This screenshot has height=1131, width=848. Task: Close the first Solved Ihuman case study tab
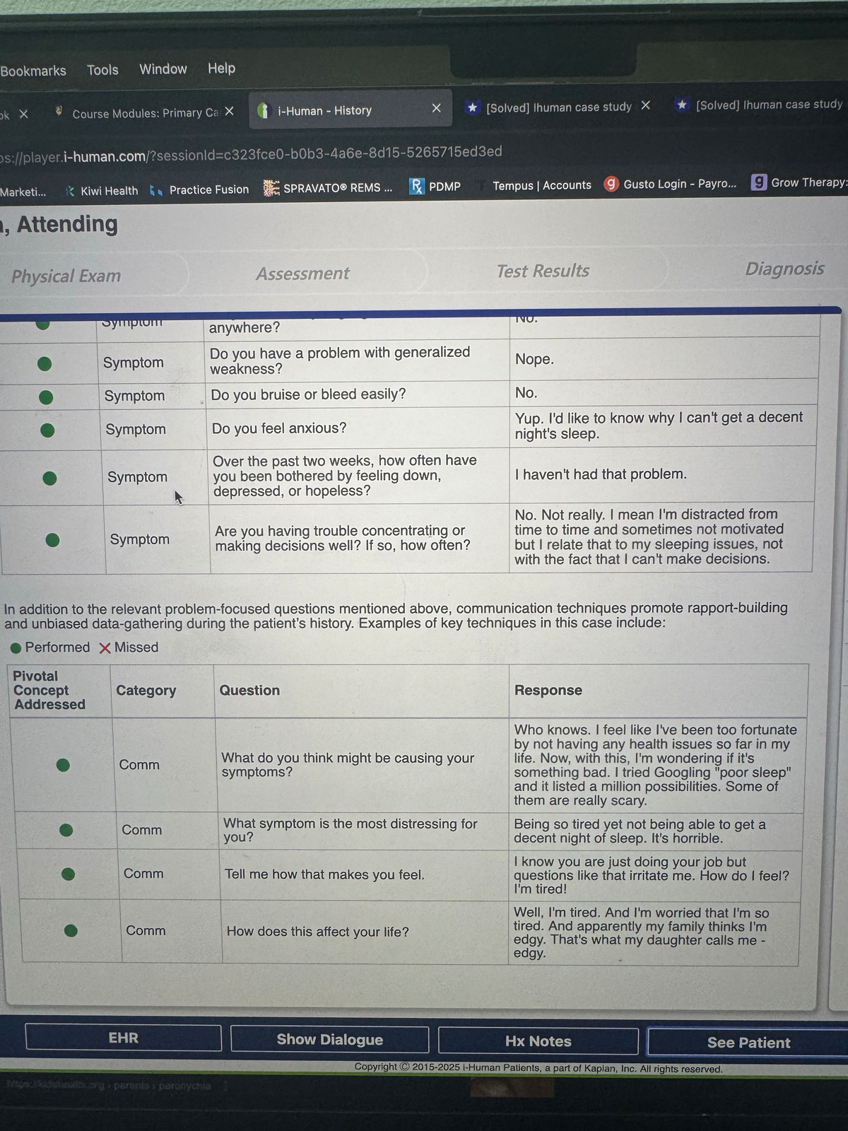tap(645, 105)
